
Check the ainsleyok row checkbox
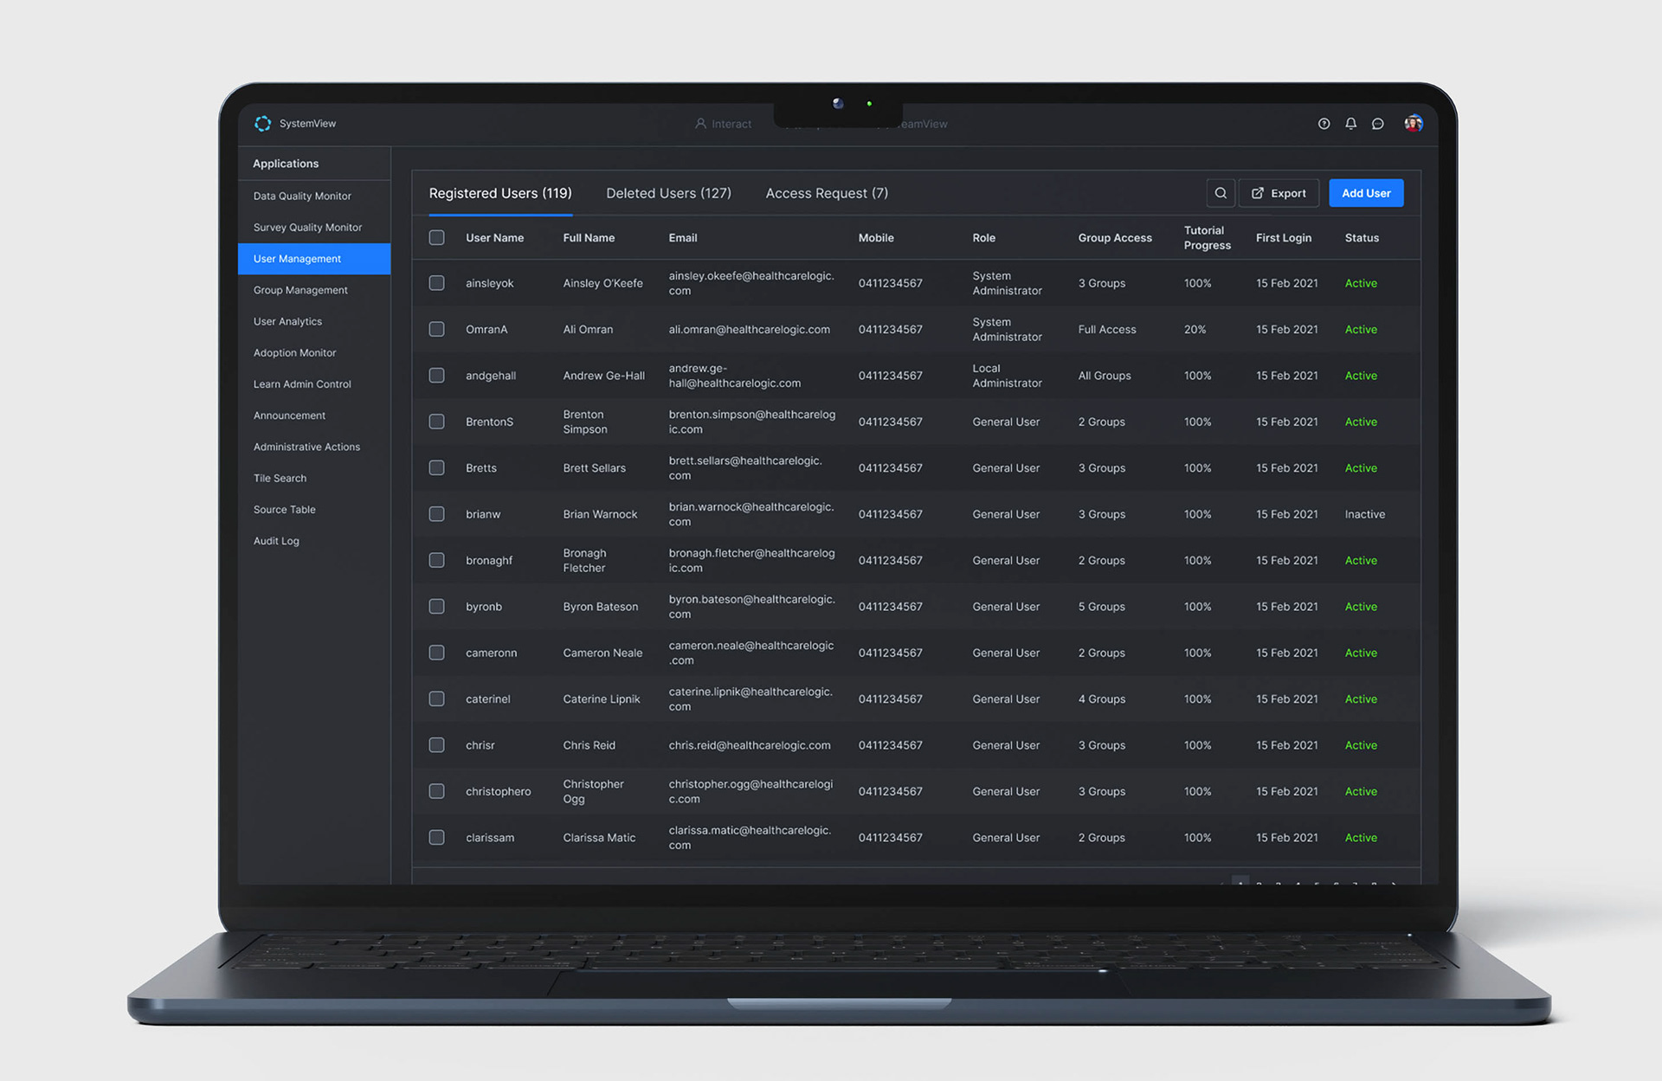[x=437, y=283]
